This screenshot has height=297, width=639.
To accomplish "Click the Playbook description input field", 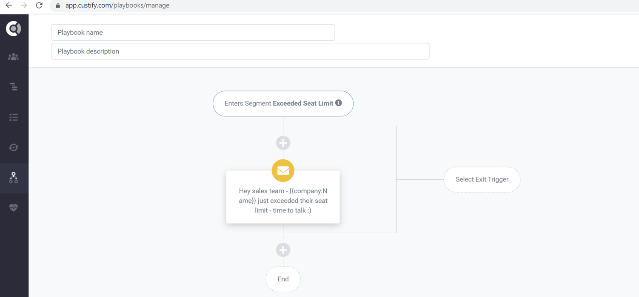I will pos(240,51).
